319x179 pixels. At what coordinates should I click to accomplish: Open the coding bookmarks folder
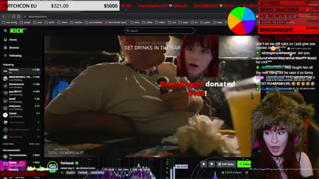point(147,22)
